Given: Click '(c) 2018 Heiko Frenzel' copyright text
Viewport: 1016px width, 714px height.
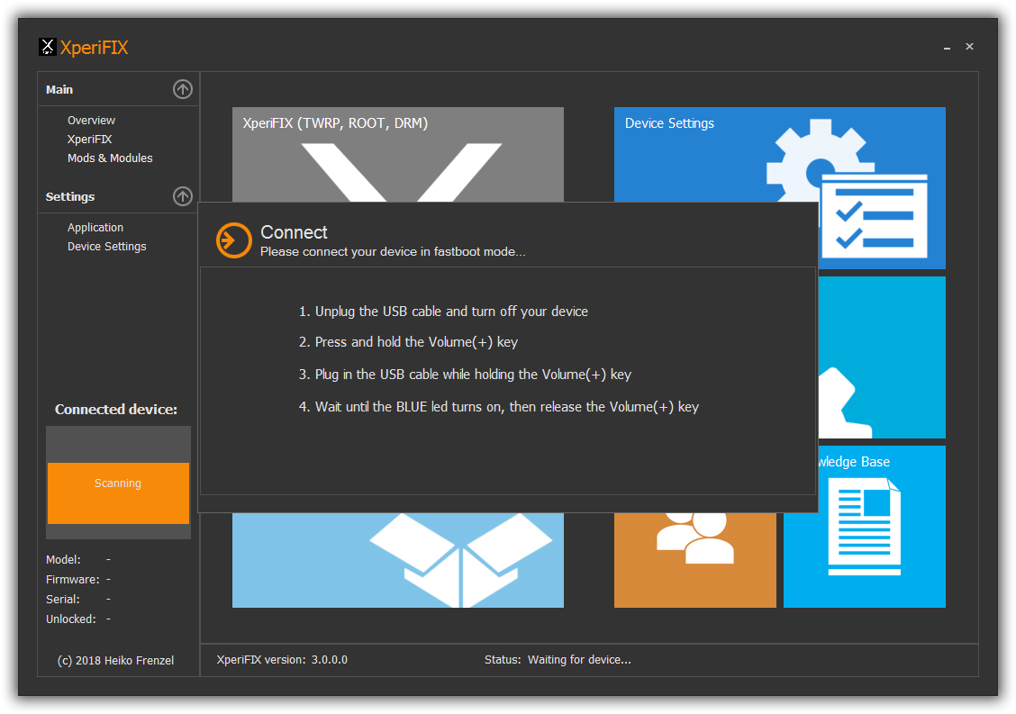Looking at the screenshot, I should [116, 660].
